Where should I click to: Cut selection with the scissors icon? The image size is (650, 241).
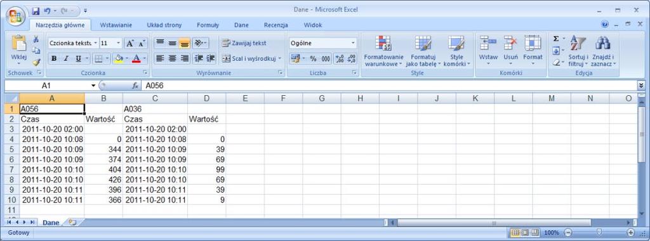coord(36,40)
